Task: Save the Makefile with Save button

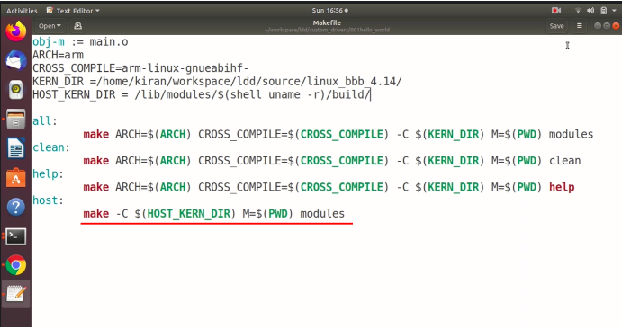Action: [x=556, y=26]
